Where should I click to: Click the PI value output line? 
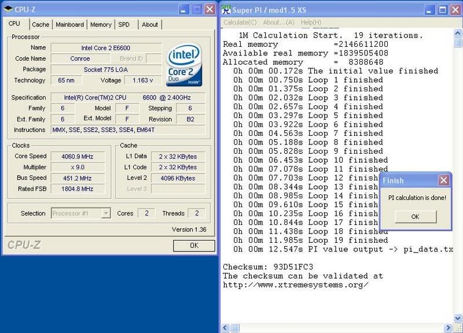click(x=343, y=249)
